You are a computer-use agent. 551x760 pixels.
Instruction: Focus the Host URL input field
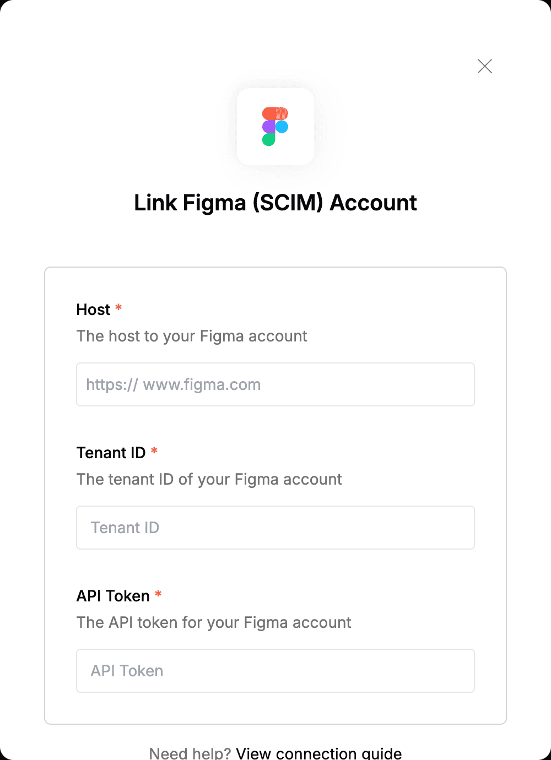[275, 384]
